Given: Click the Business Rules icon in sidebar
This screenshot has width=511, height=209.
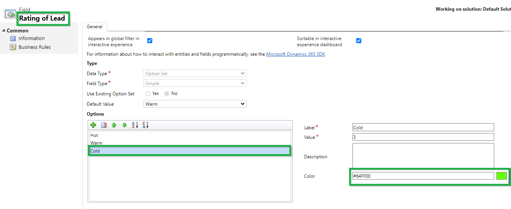Looking at the screenshot, I should [13, 47].
